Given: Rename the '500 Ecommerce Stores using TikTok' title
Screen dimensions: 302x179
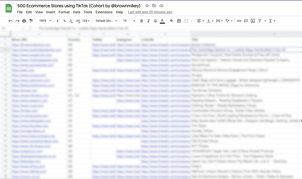Looking at the screenshot, I should (79, 6).
